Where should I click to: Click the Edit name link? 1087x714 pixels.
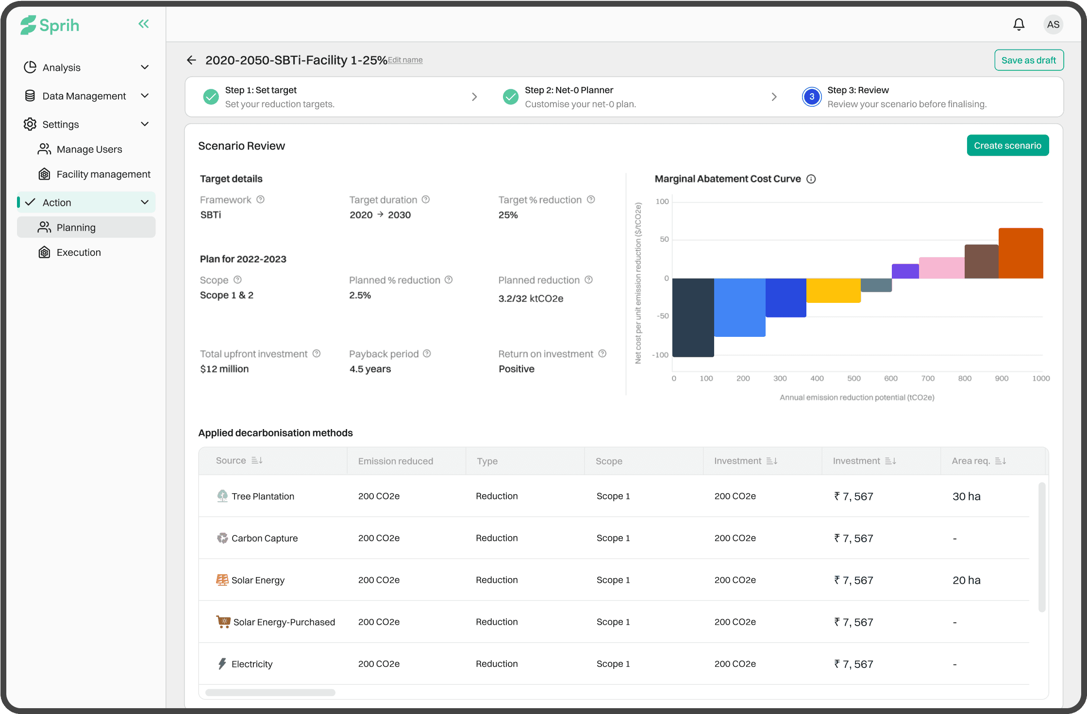(405, 60)
